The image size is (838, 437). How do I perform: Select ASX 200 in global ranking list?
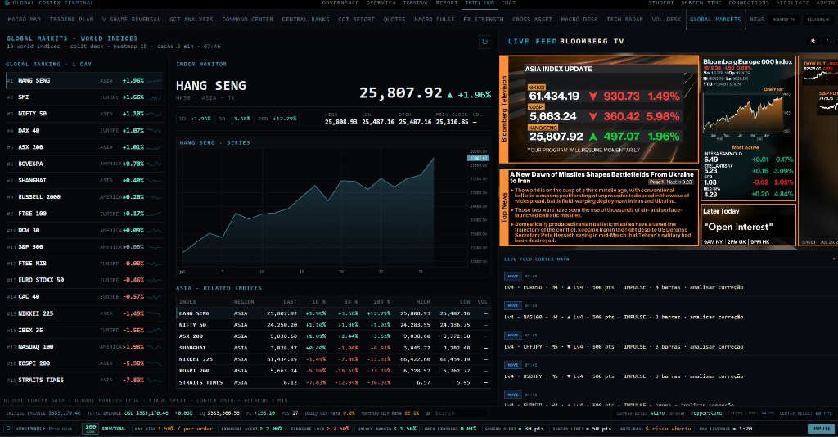[83, 147]
